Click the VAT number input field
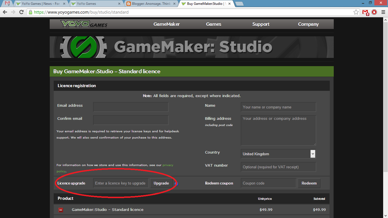 [278, 167]
